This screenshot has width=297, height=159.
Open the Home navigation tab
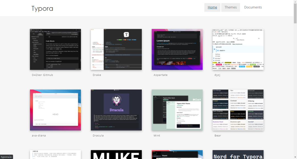click(x=212, y=7)
